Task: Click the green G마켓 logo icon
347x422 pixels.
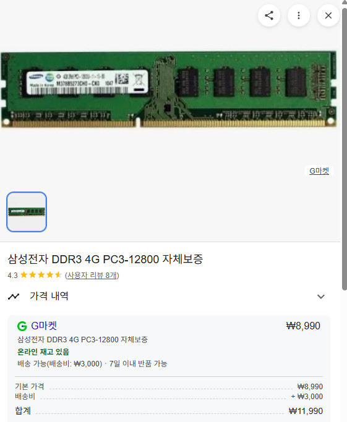Action: [x=22, y=326]
